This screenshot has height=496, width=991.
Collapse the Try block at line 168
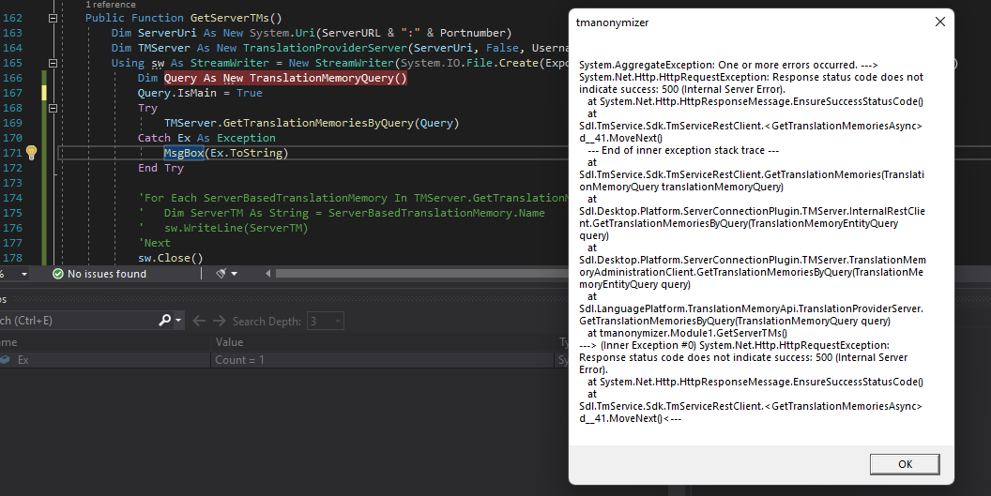click(53, 108)
